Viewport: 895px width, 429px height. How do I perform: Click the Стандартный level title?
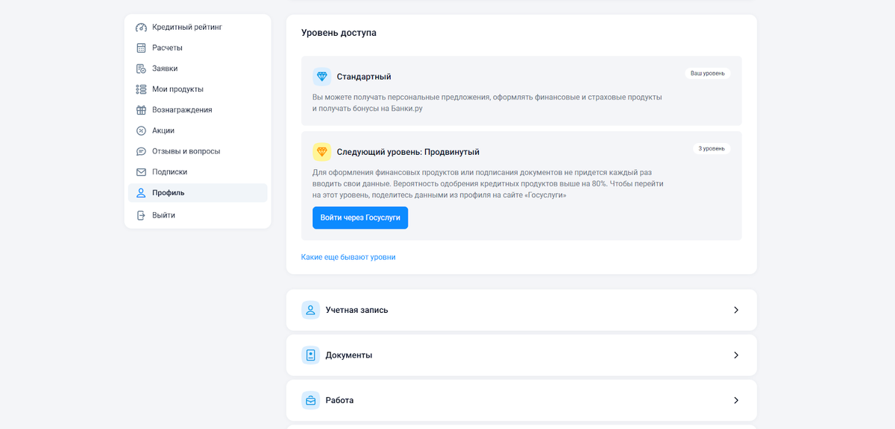click(x=364, y=77)
